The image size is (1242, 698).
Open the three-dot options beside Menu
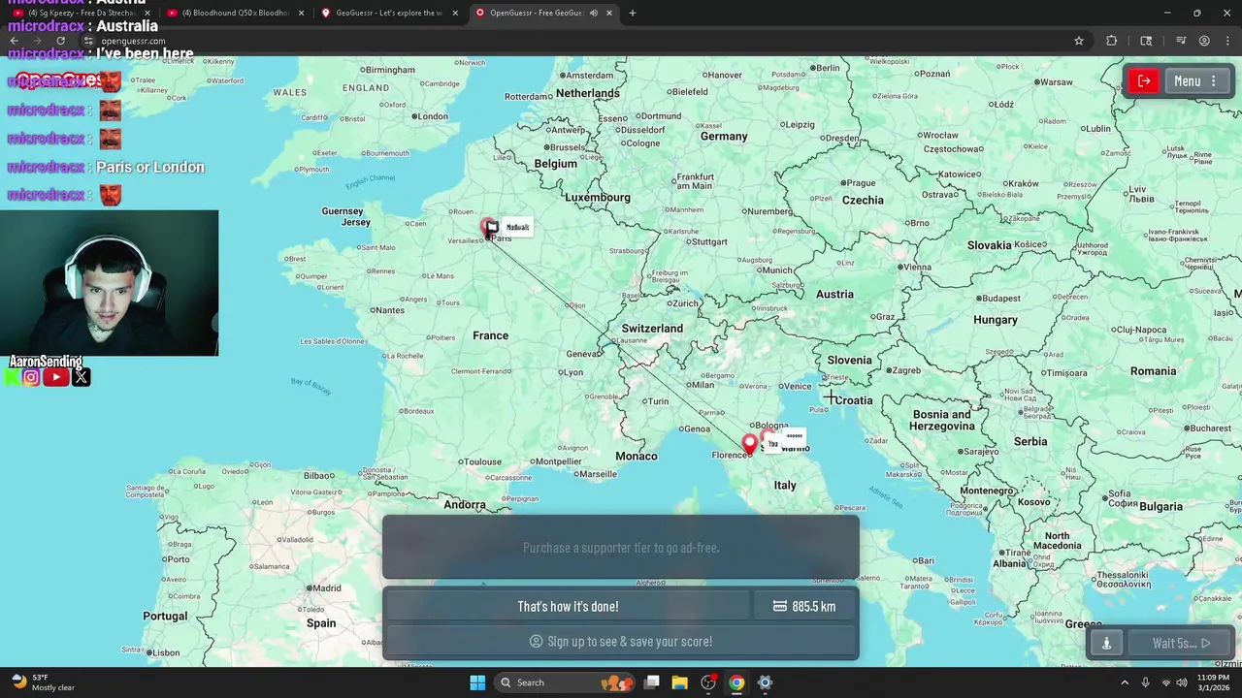(x=1213, y=81)
